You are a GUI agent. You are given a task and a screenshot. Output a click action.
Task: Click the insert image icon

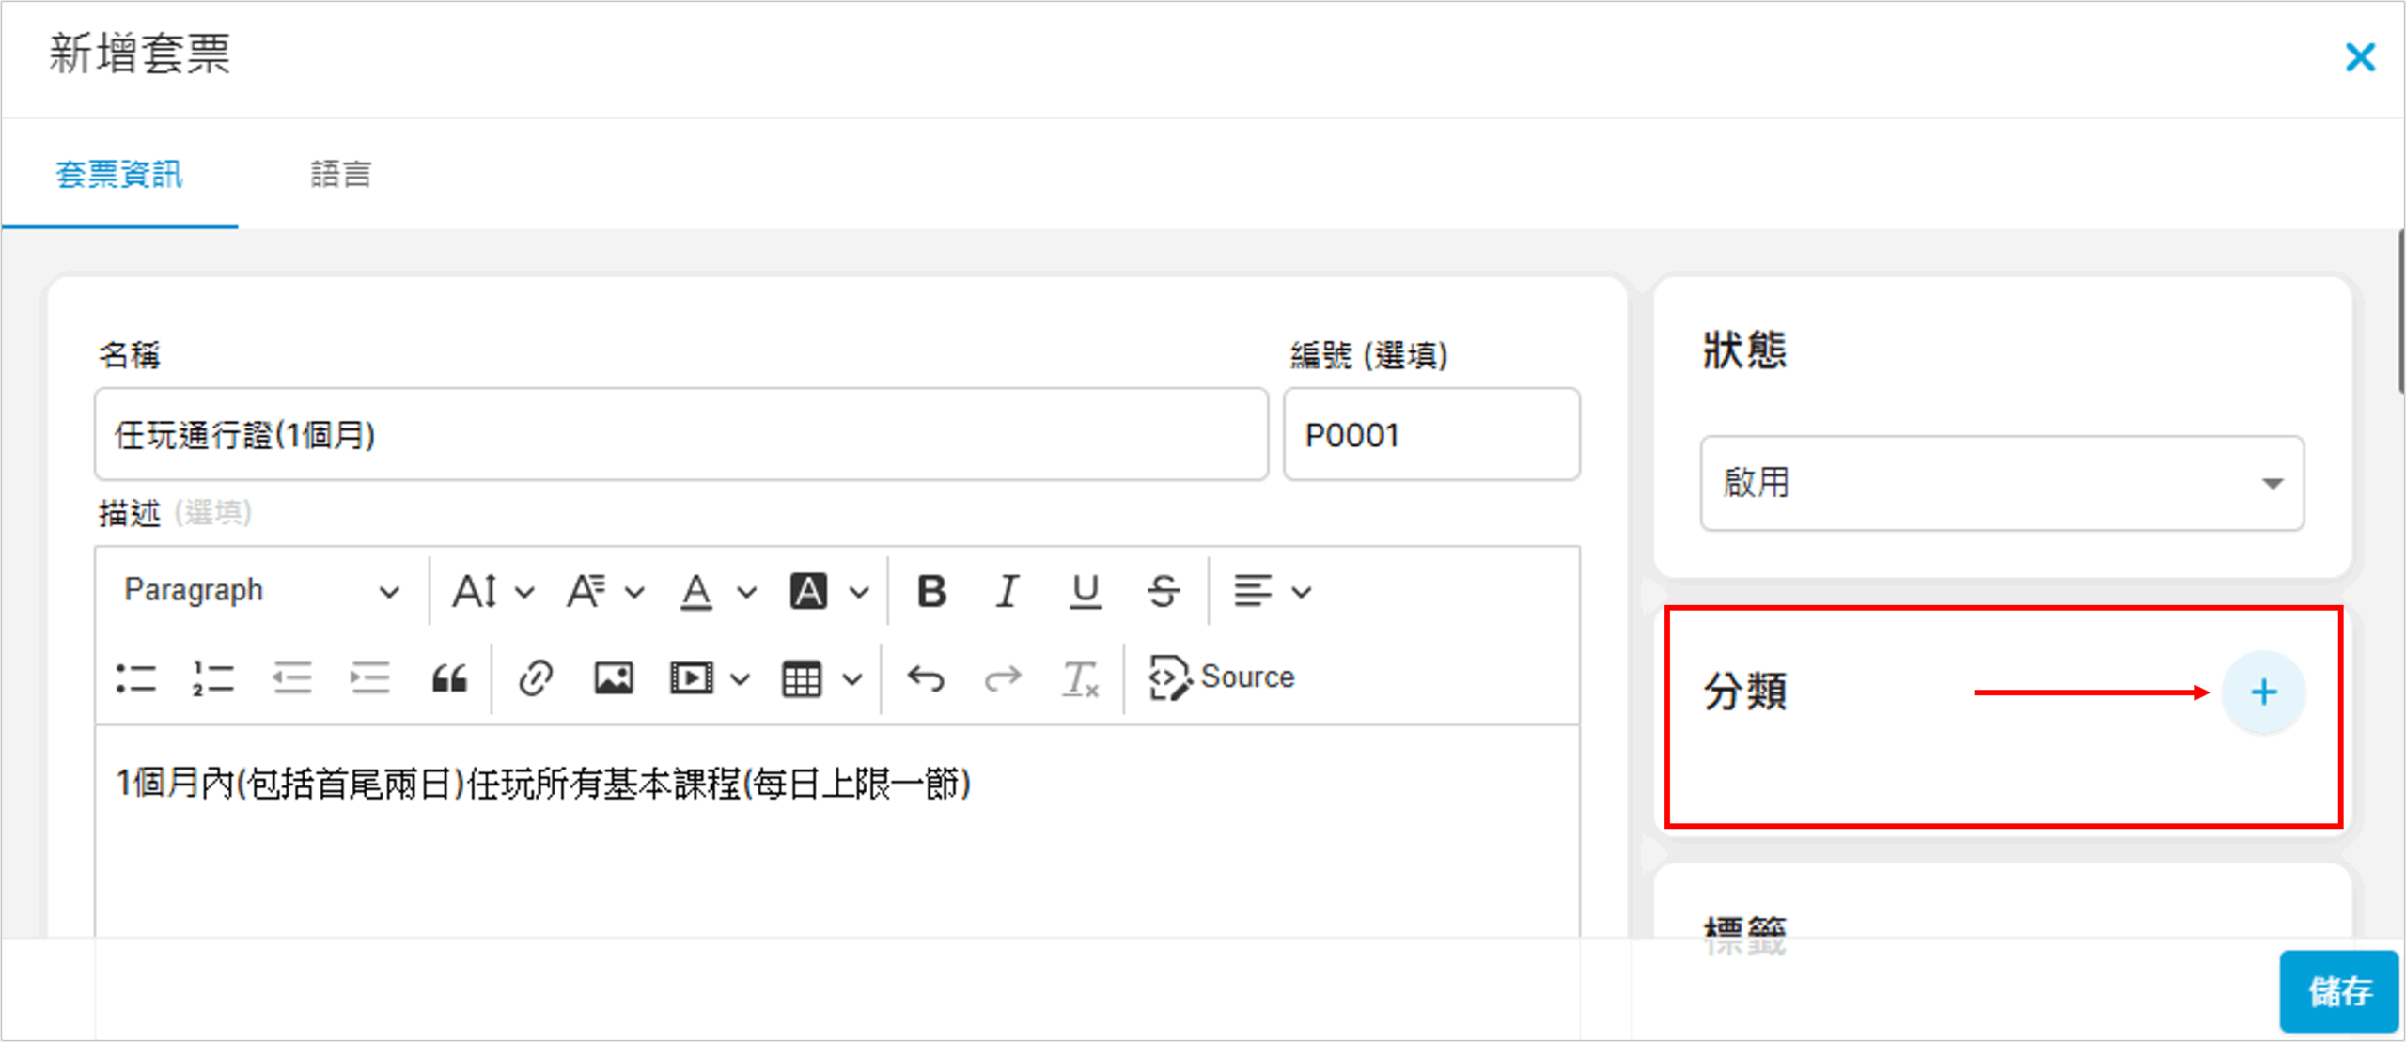point(614,677)
